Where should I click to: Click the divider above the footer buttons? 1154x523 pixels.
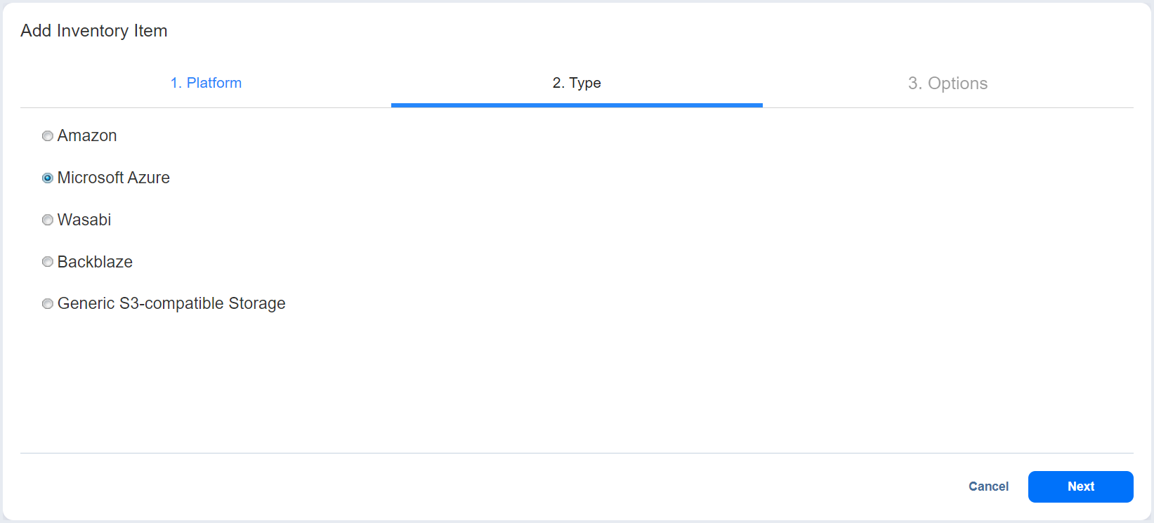(576, 452)
